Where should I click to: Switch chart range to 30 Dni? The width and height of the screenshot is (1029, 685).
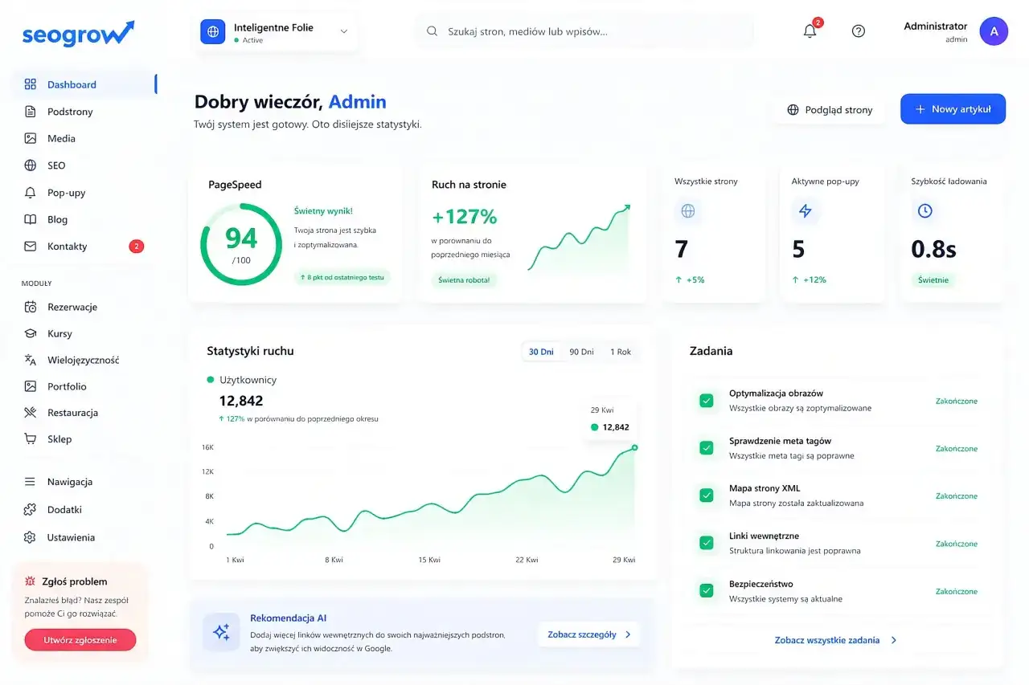click(x=541, y=352)
